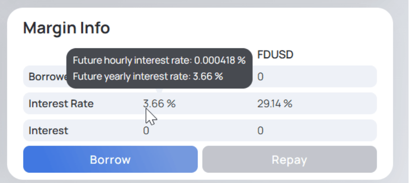Click the 29.14 % FDUSD interest rate
This screenshot has height=183, width=409.
click(x=275, y=104)
